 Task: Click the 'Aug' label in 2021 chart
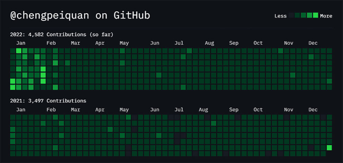tap(203, 110)
